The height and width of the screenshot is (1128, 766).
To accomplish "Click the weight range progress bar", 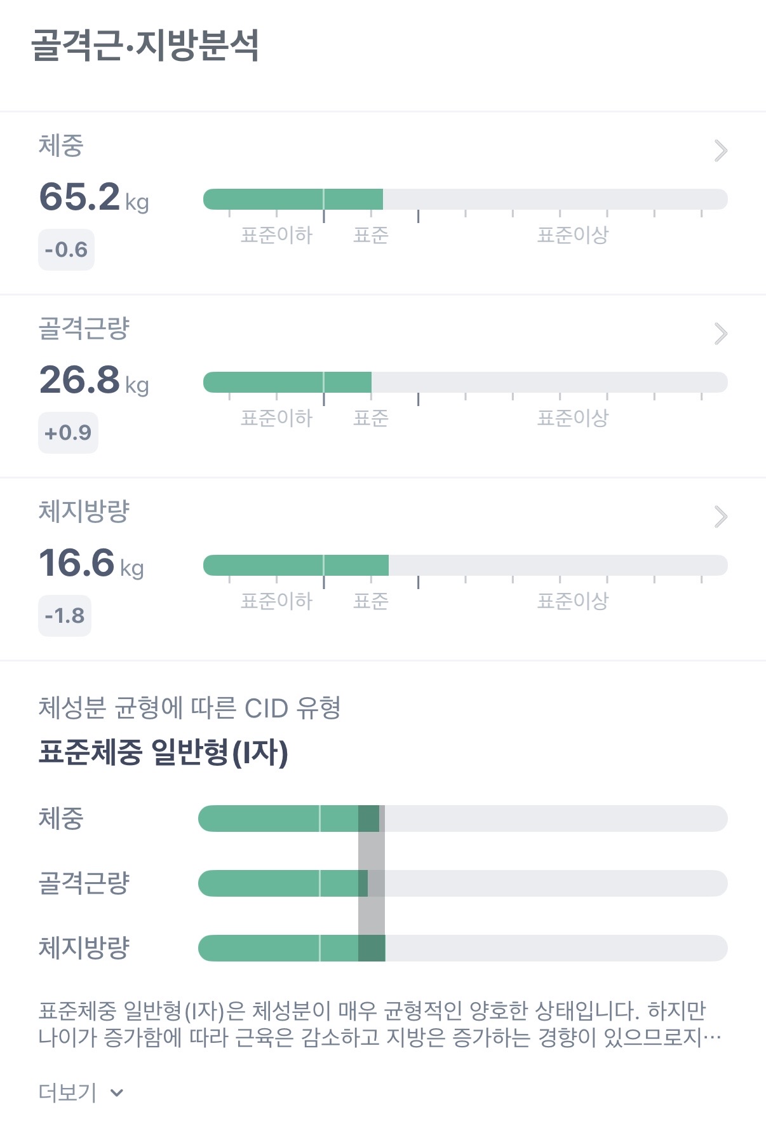I will click(x=465, y=199).
